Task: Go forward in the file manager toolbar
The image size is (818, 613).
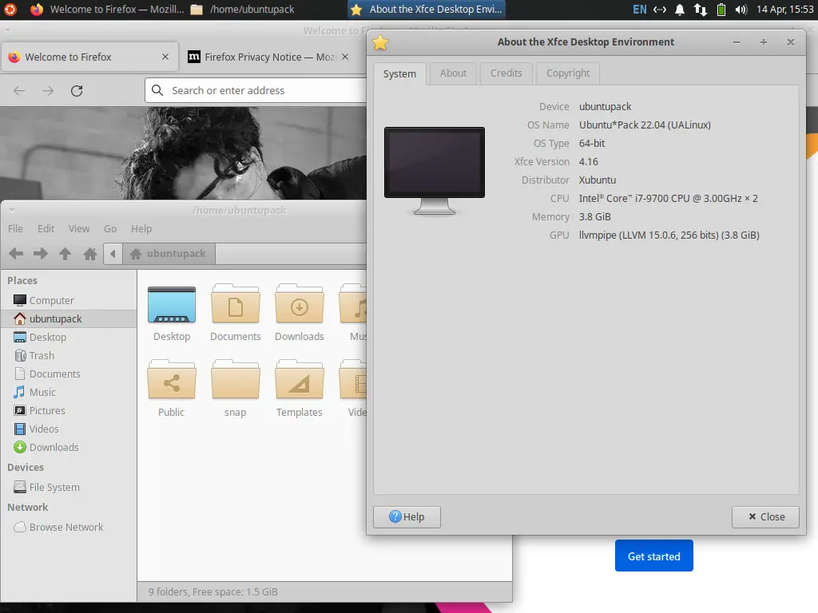Action: (x=41, y=254)
